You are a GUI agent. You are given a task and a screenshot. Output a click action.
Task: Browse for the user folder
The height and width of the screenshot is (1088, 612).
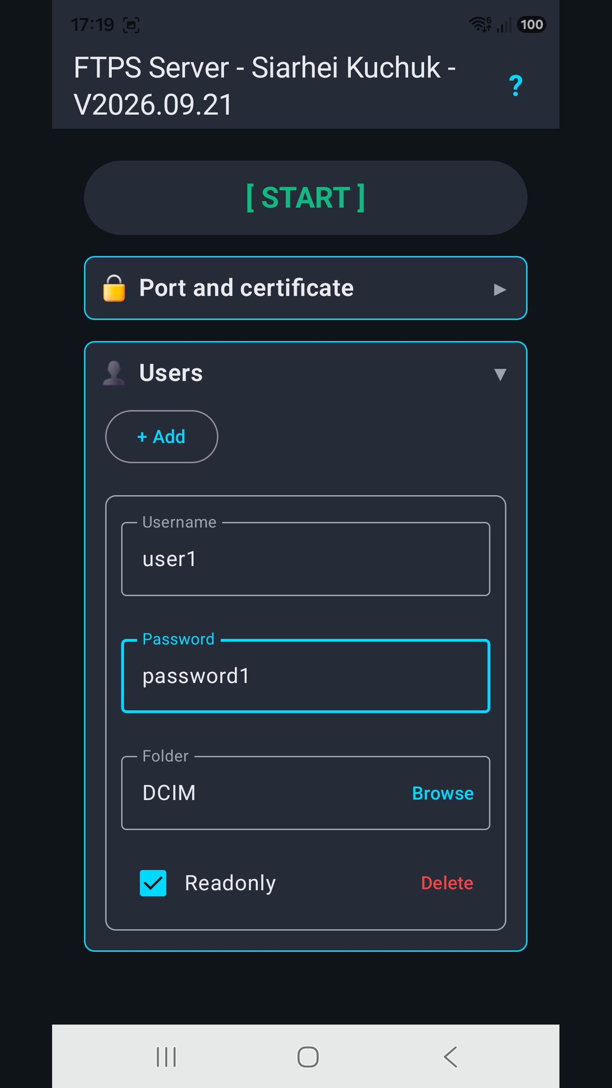tap(443, 793)
